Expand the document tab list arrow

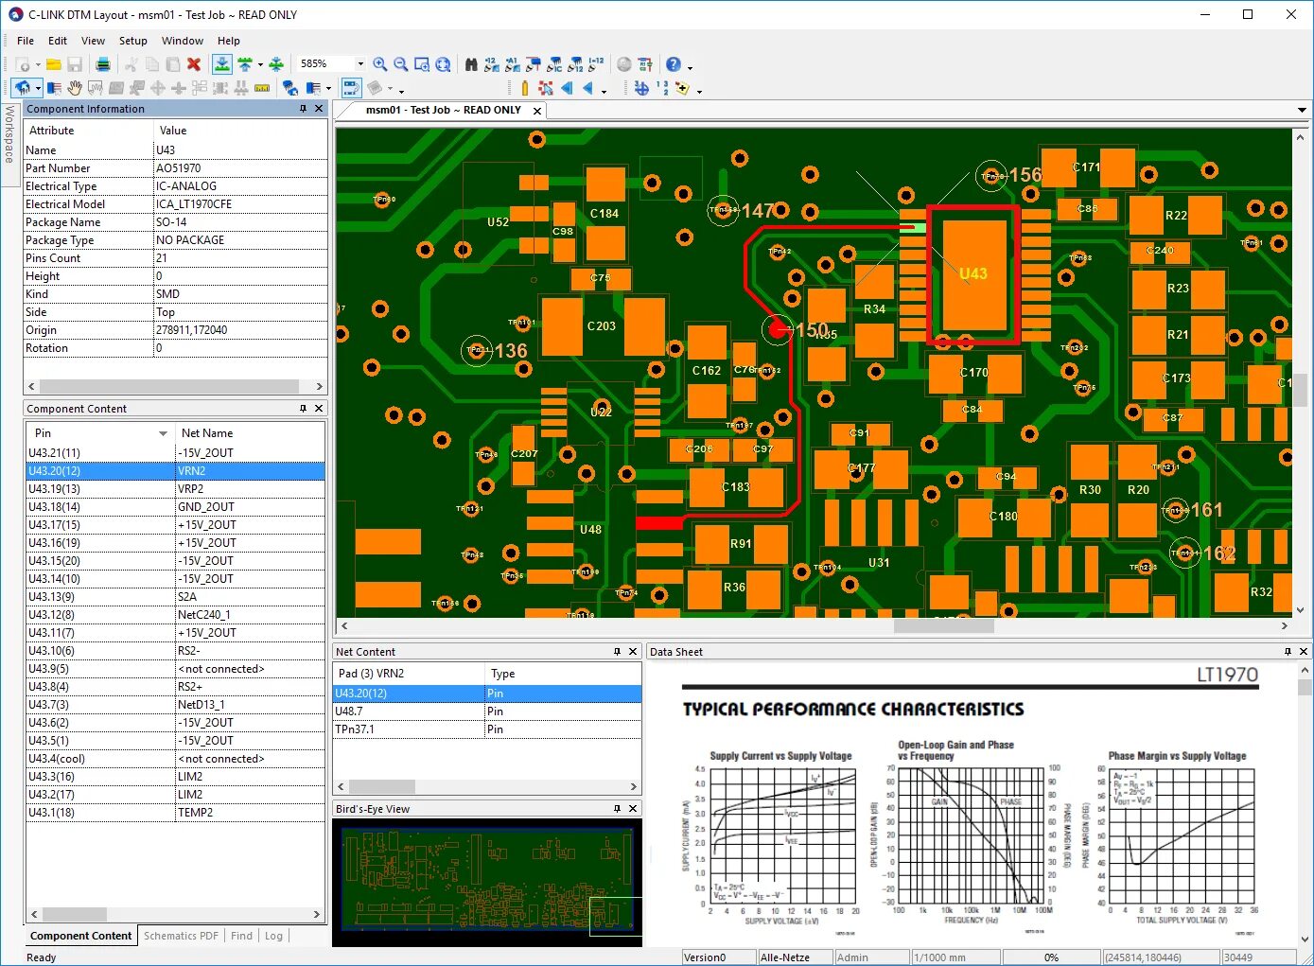pos(1302,111)
